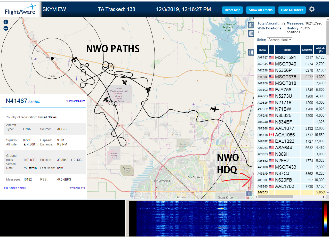329x237 pixels.
Task: Click the flag column header
Action: [x=271, y=50]
